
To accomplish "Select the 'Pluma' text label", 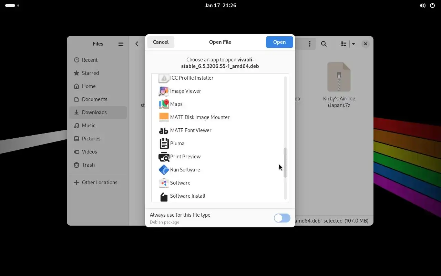I will coord(177,144).
